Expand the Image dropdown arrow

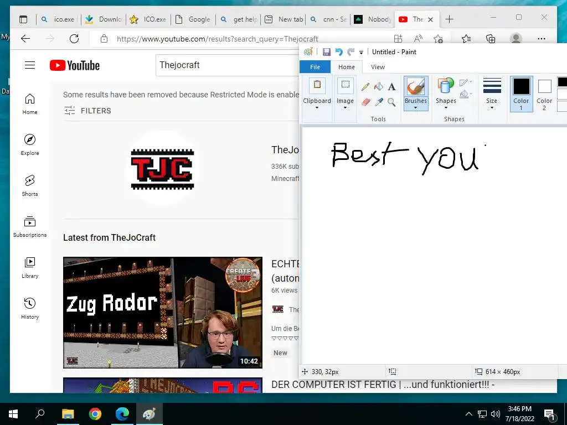[x=346, y=108]
